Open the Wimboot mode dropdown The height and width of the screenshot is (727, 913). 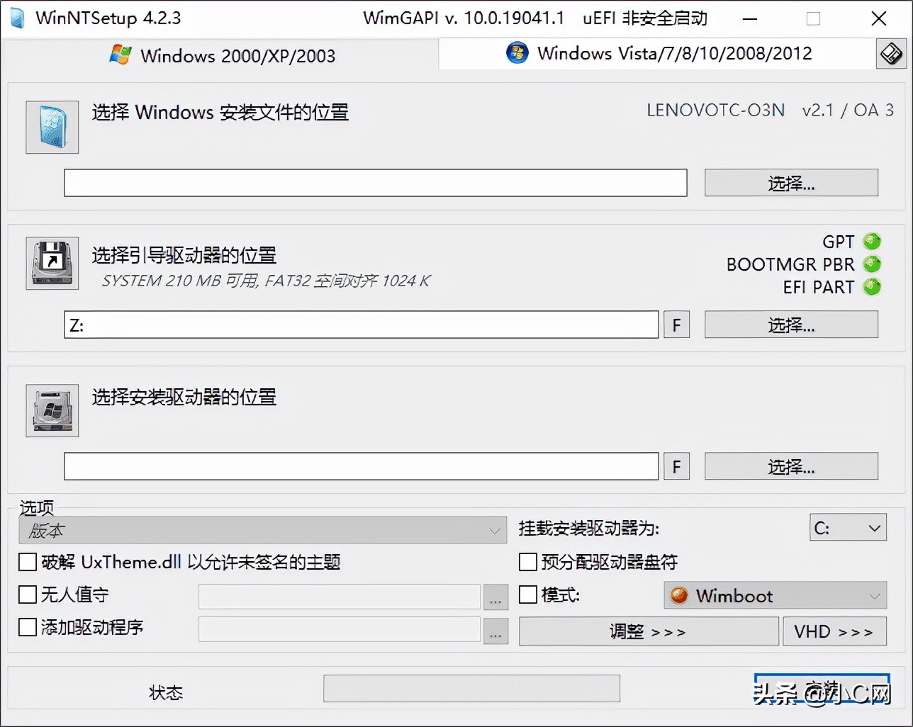pyautogui.click(x=775, y=596)
